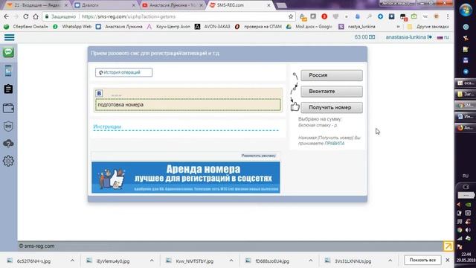Expand the Инструкции section
The height and width of the screenshot is (268, 476).
coord(107,127)
